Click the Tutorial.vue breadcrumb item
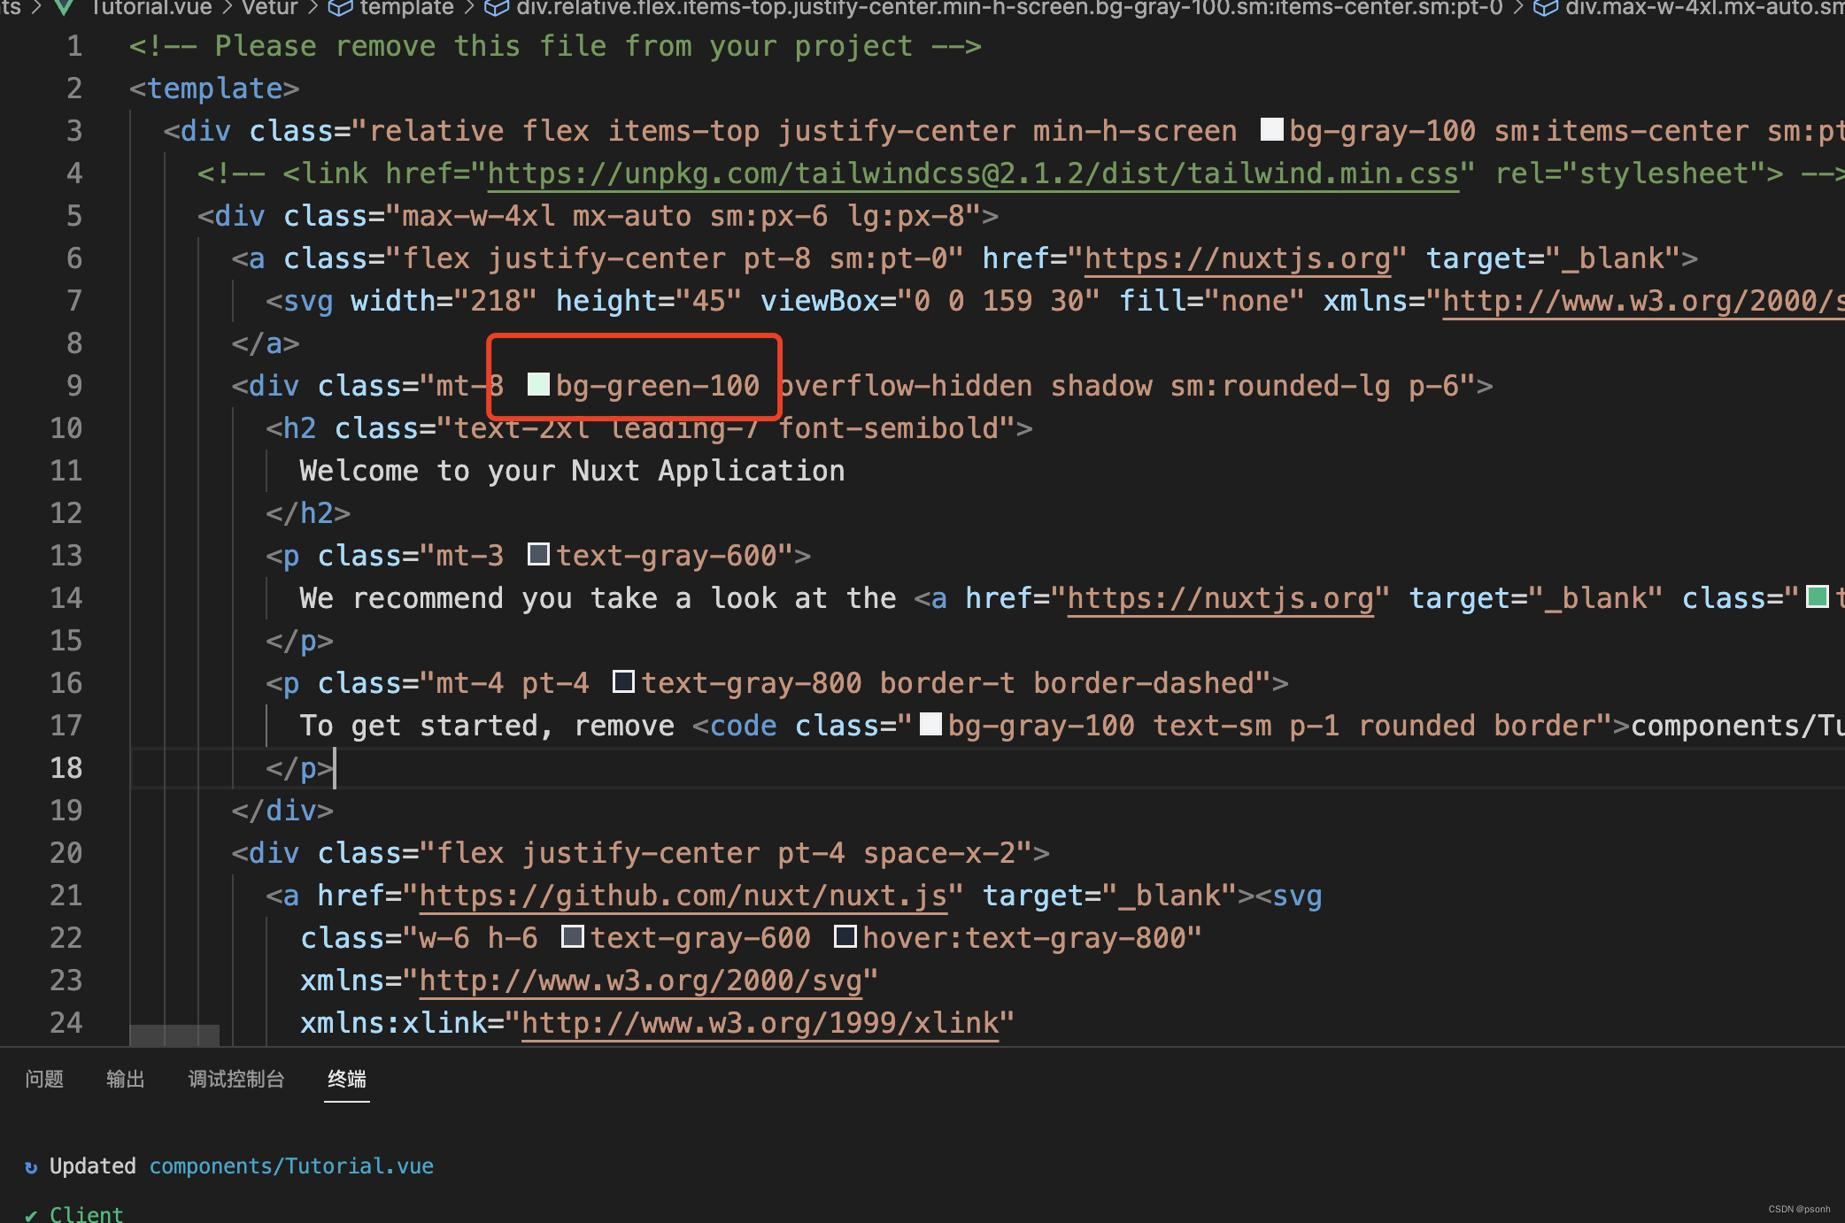Viewport: 1845px width, 1223px height. point(151,9)
